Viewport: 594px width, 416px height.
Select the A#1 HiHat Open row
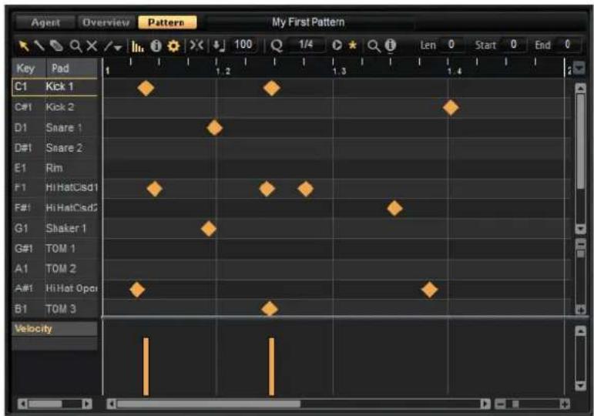click(x=55, y=289)
